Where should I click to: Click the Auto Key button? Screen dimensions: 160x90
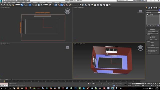click(x=129, y=84)
